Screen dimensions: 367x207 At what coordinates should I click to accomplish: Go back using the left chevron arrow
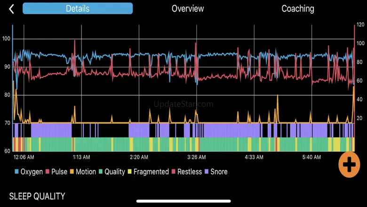(11, 9)
